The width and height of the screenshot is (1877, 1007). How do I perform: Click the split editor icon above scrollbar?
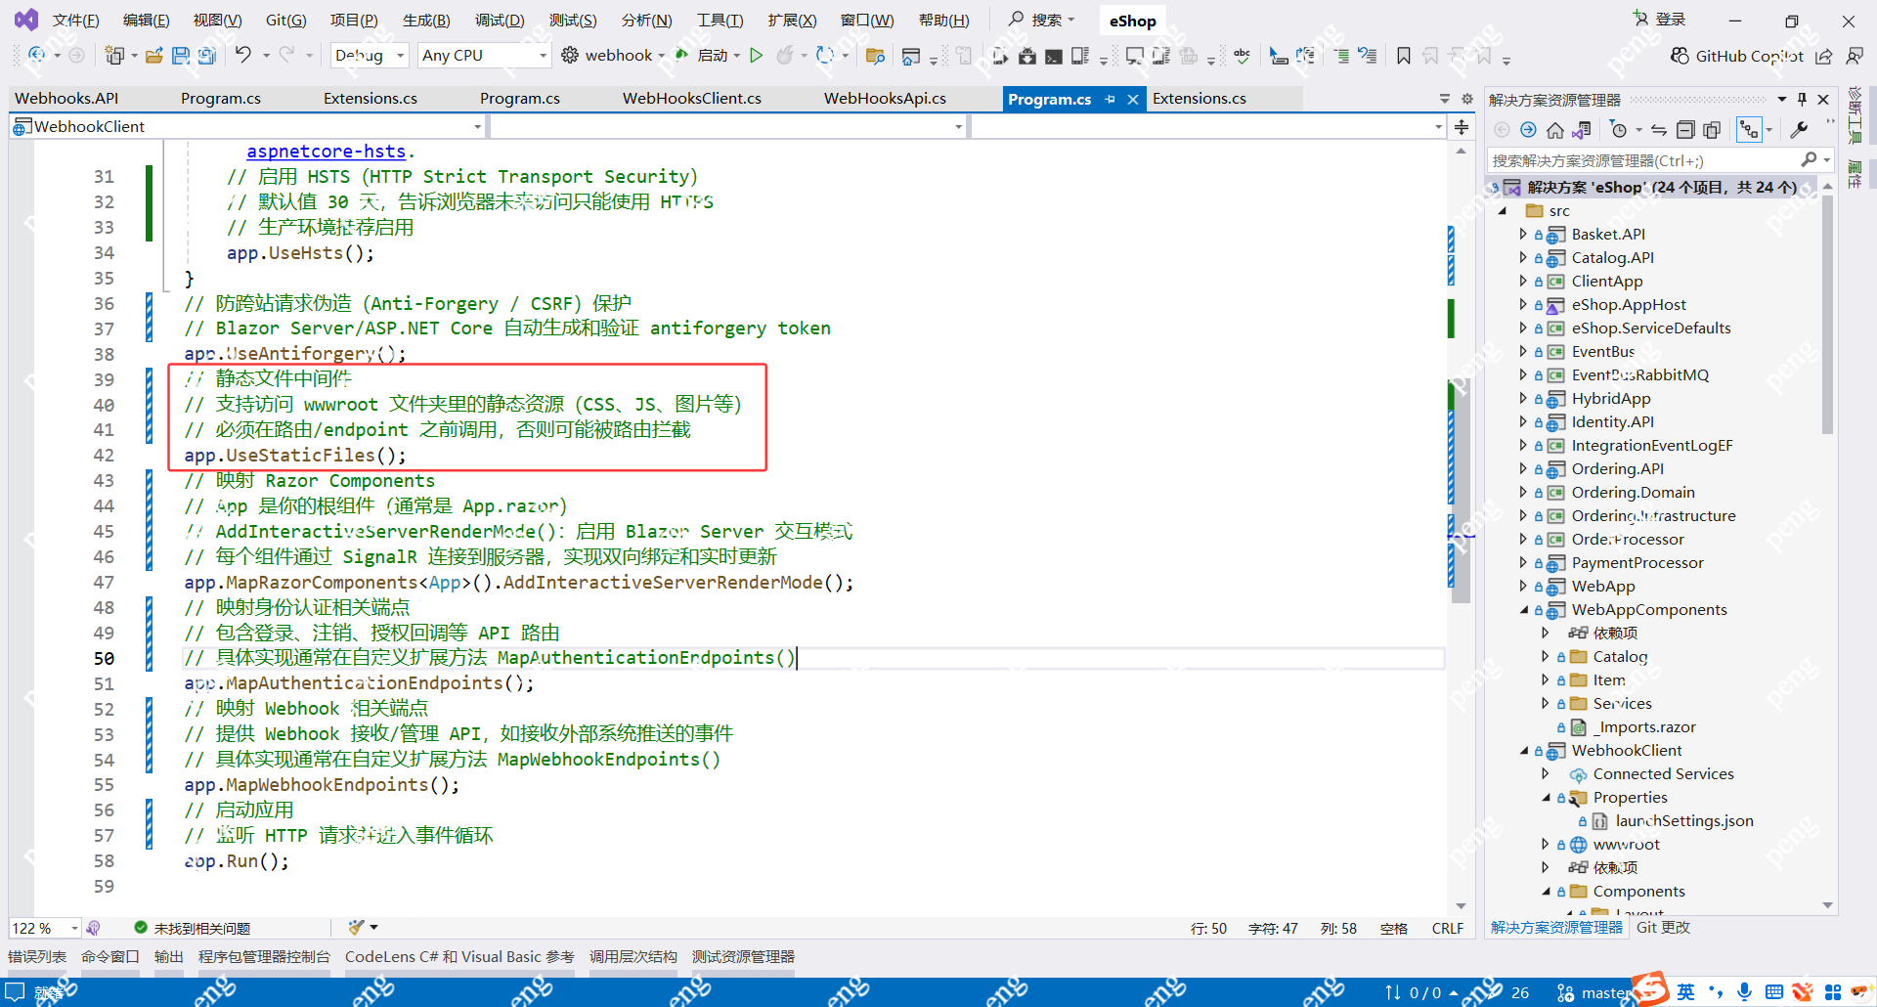coord(1462,127)
